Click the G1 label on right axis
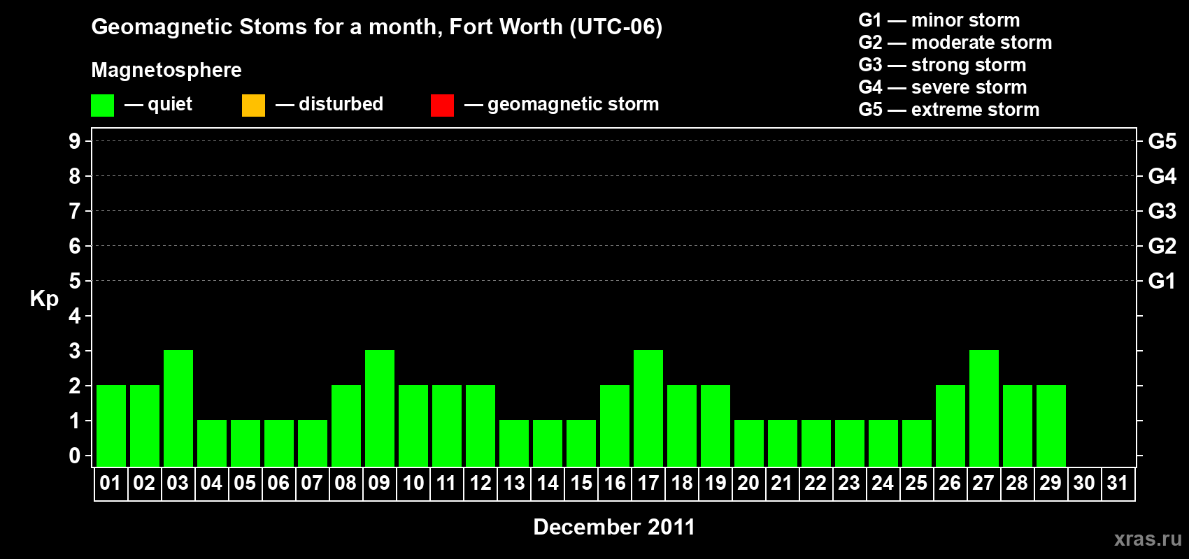 click(1162, 281)
